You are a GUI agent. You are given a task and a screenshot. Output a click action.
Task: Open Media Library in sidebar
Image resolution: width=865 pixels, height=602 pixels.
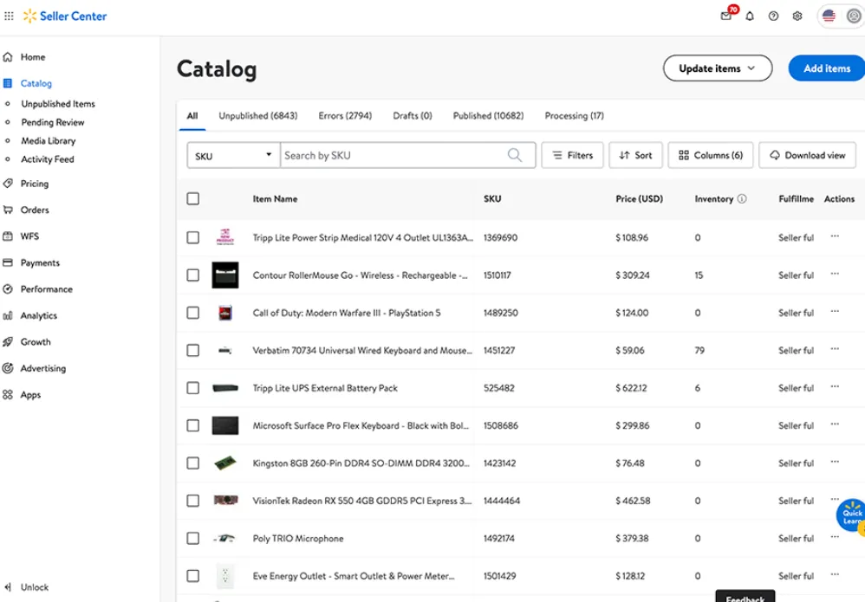(x=49, y=140)
